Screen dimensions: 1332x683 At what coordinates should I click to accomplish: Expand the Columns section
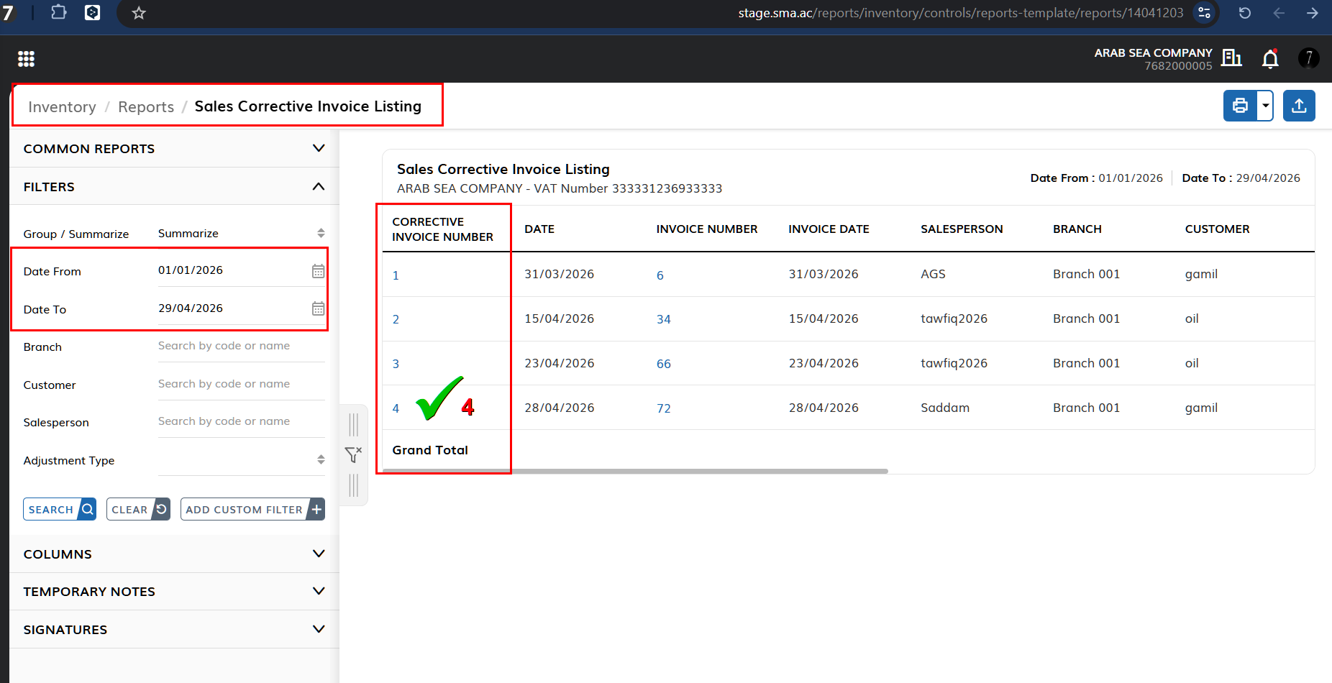(x=174, y=554)
